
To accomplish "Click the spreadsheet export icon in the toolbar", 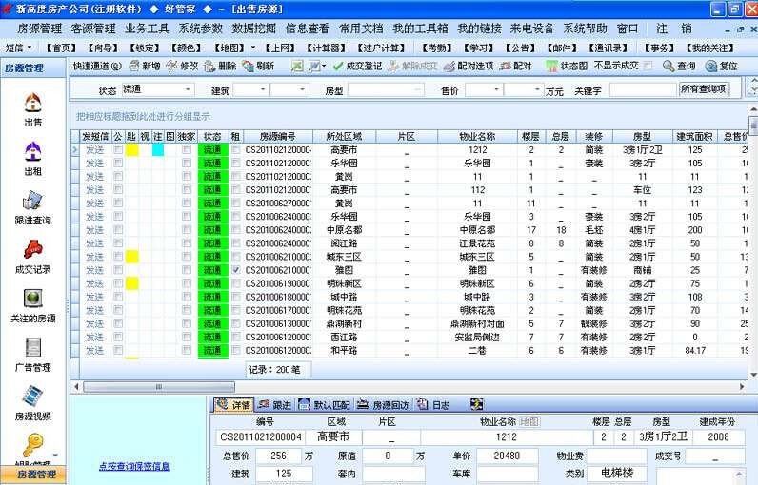I will pyautogui.click(x=297, y=66).
